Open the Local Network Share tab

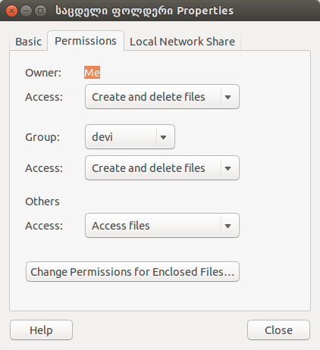[x=182, y=42]
